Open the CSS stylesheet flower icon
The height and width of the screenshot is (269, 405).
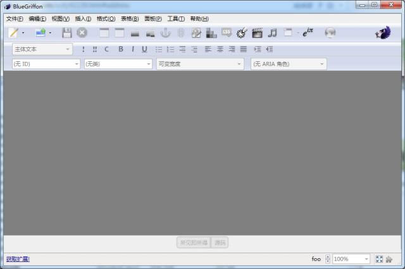pos(242,33)
